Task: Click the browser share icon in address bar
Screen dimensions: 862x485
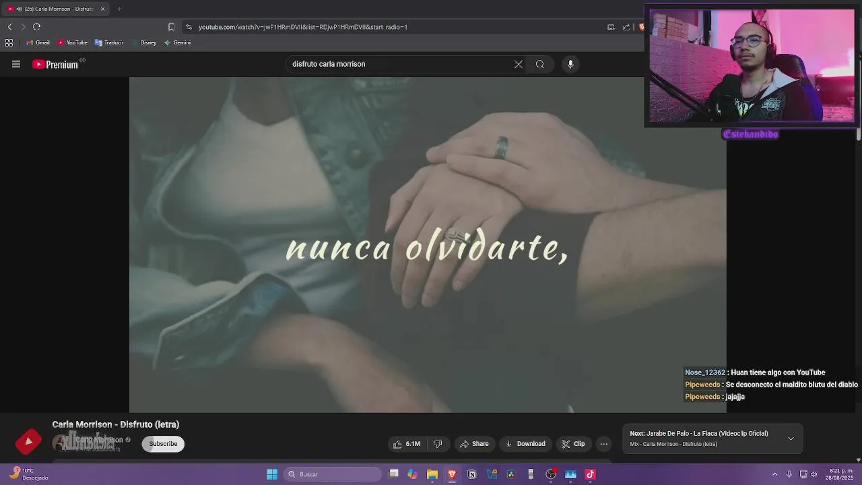Action: click(626, 27)
